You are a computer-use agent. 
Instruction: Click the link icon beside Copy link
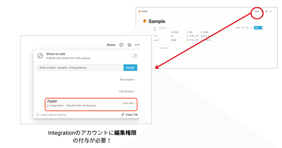point(123,114)
